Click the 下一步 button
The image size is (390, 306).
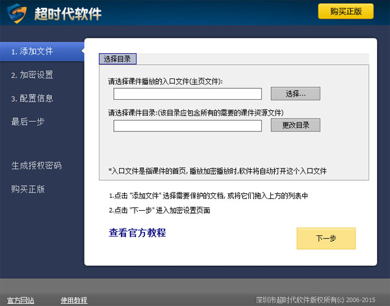(326, 239)
